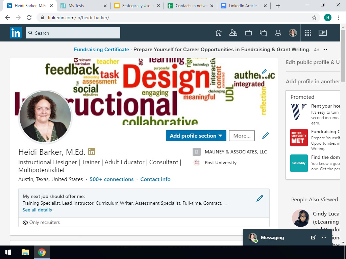This screenshot has width=346, height=259.
Task: Compose new message icon in Messaging bar
Action: click(313, 237)
